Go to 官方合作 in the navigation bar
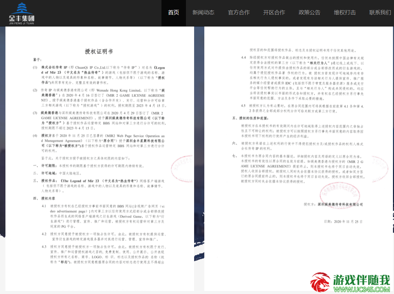 click(239, 13)
